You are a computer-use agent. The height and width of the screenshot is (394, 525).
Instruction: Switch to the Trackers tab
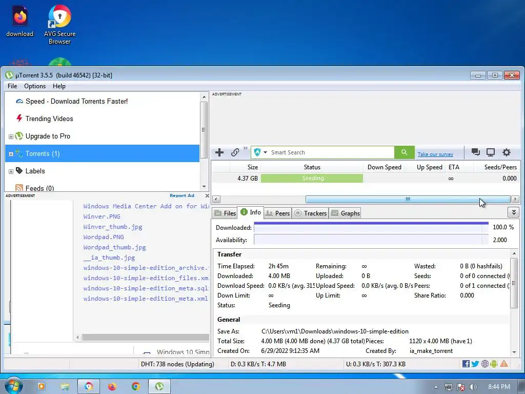click(x=310, y=213)
